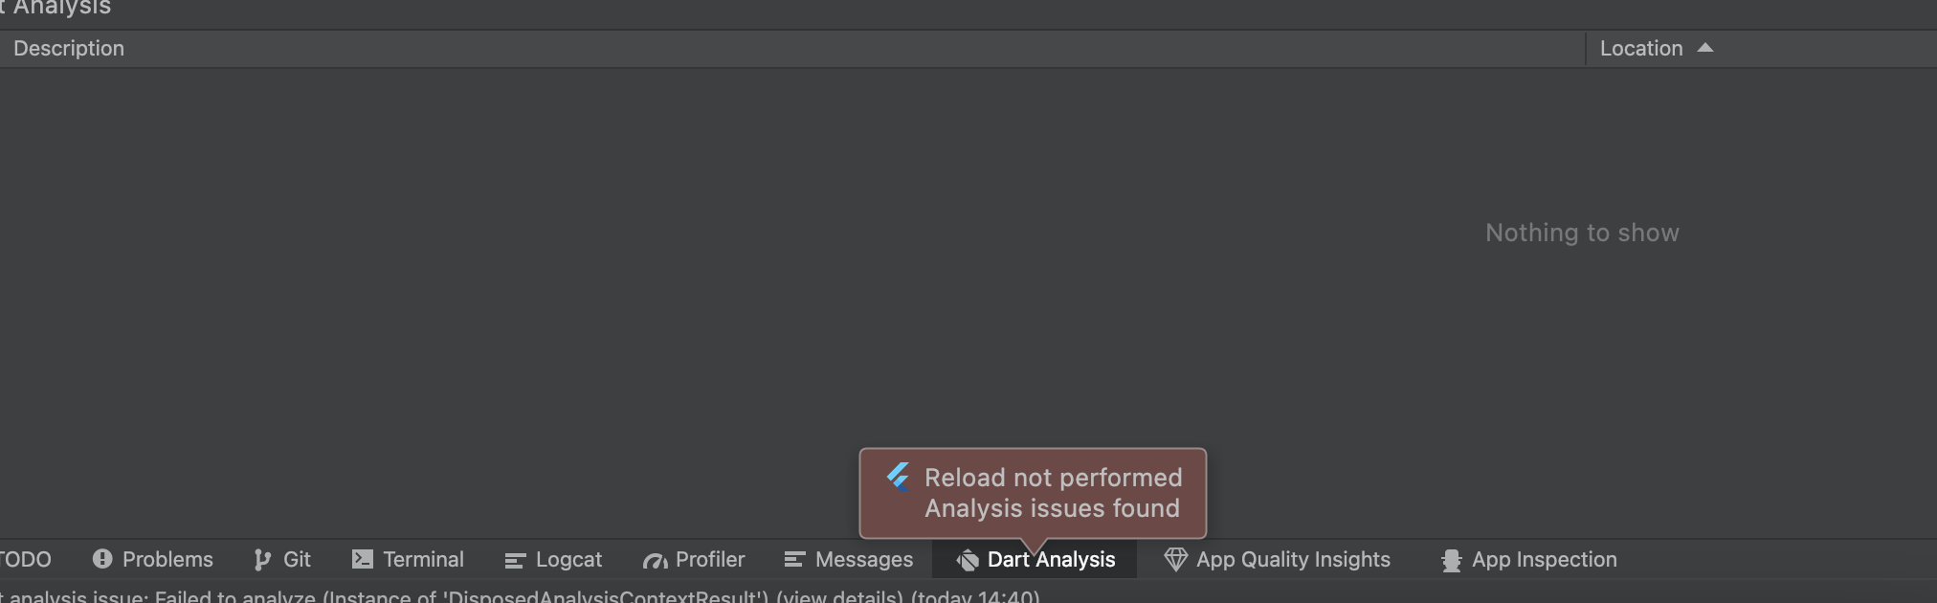Toggle the Location column sort order

1639,48
